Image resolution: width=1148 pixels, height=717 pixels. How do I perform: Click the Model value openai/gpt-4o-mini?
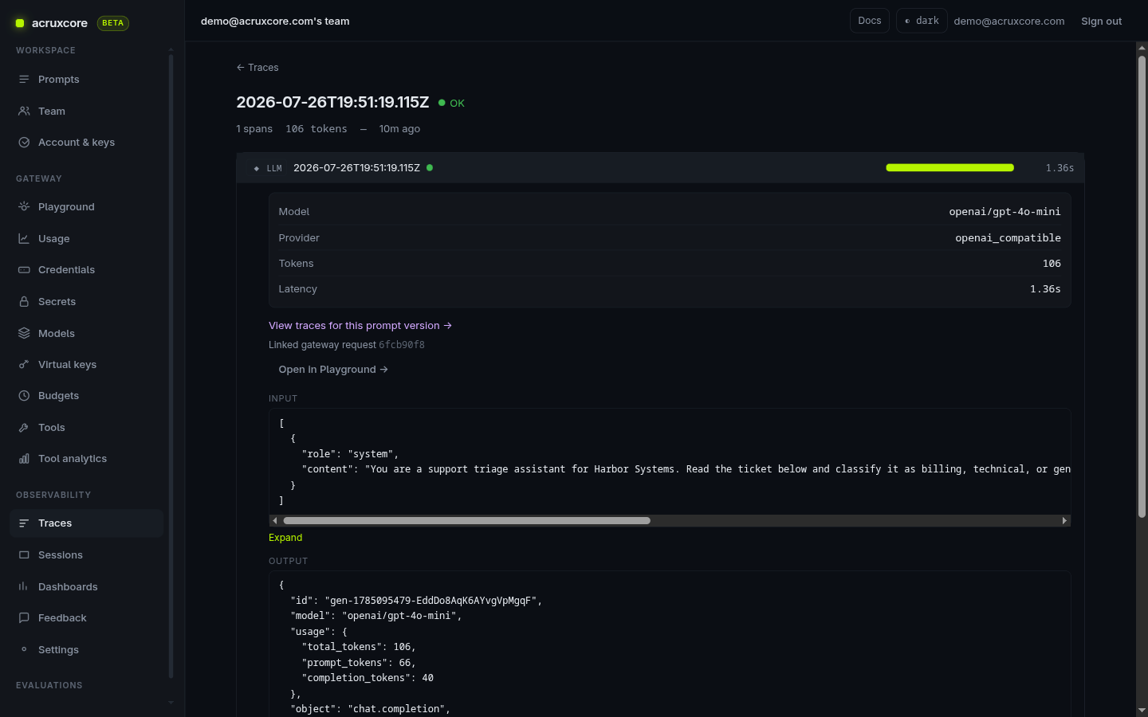1005,212
